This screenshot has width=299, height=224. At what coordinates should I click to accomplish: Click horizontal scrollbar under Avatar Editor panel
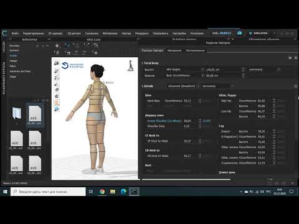(x=186, y=179)
